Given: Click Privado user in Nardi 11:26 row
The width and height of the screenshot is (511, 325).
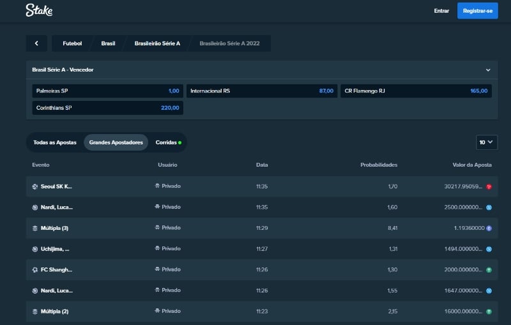Looking at the screenshot, I should pos(167,290).
